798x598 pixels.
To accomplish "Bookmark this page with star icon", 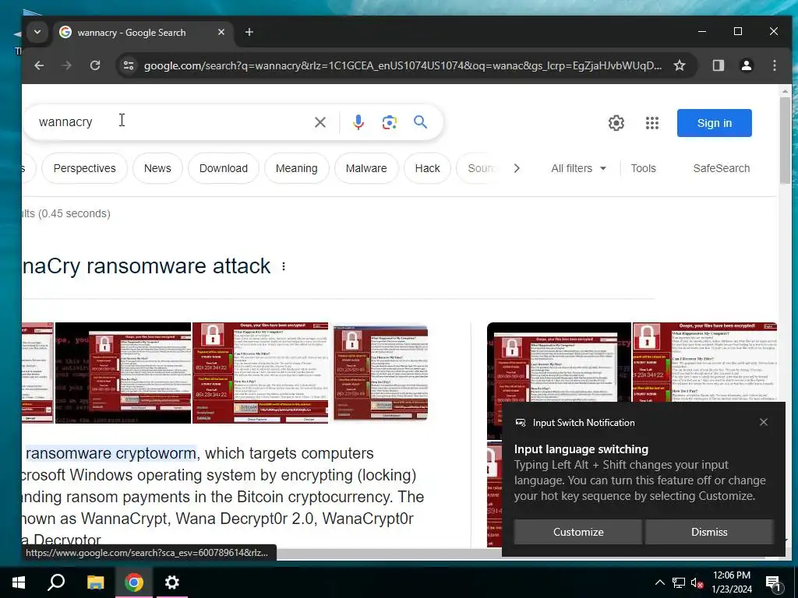I will (680, 65).
